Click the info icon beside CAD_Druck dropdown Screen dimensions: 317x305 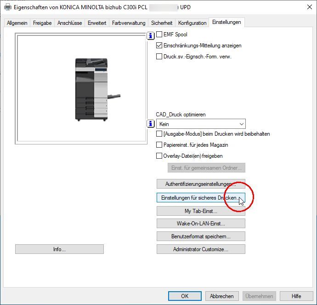(x=150, y=124)
